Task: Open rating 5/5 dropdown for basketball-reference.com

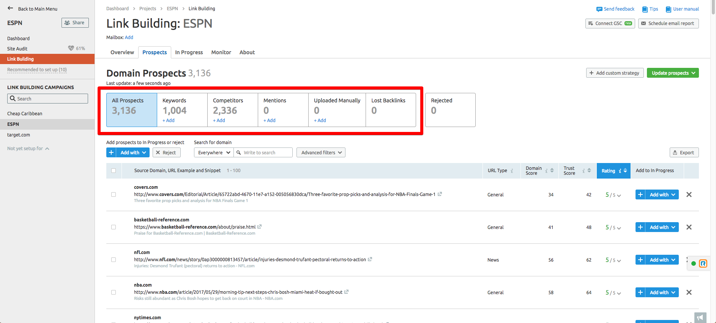Action: pyautogui.click(x=613, y=227)
